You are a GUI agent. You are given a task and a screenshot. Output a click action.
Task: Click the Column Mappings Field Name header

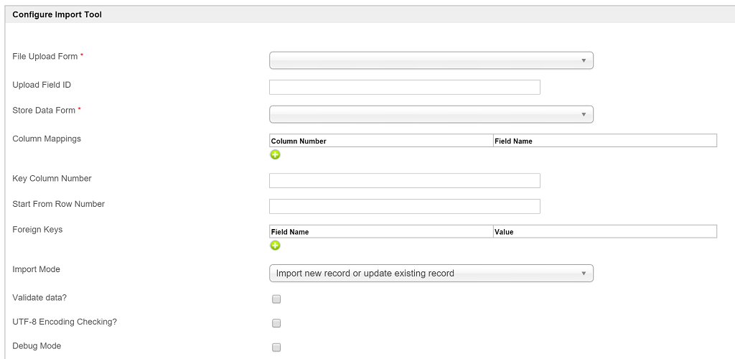pyautogui.click(x=513, y=141)
